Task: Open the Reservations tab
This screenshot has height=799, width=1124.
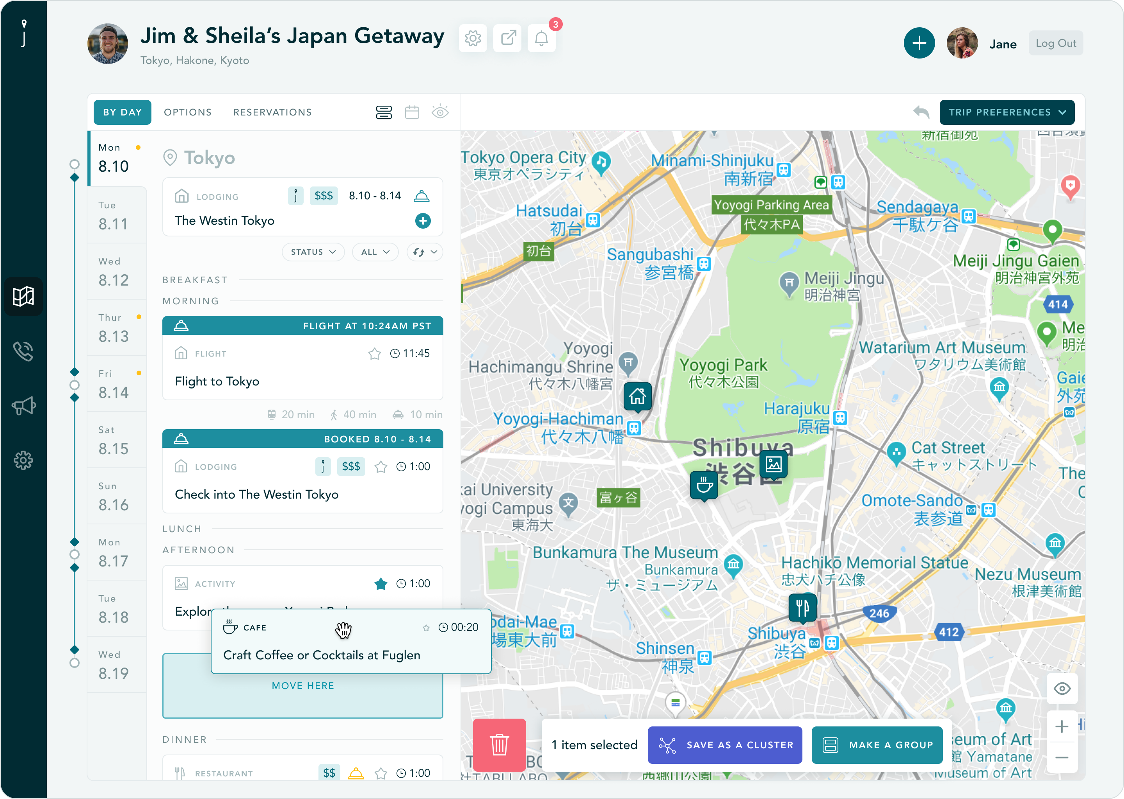Action: point(272,112)
